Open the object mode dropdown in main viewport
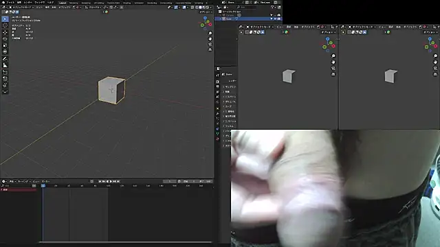The image size is (440, 247). pos(22,7)
